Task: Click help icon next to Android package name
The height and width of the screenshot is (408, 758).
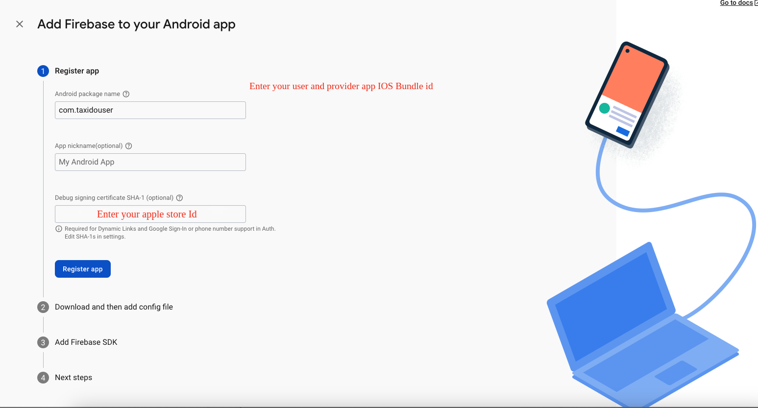Action: pyautogui.click(x=126, y=94)
